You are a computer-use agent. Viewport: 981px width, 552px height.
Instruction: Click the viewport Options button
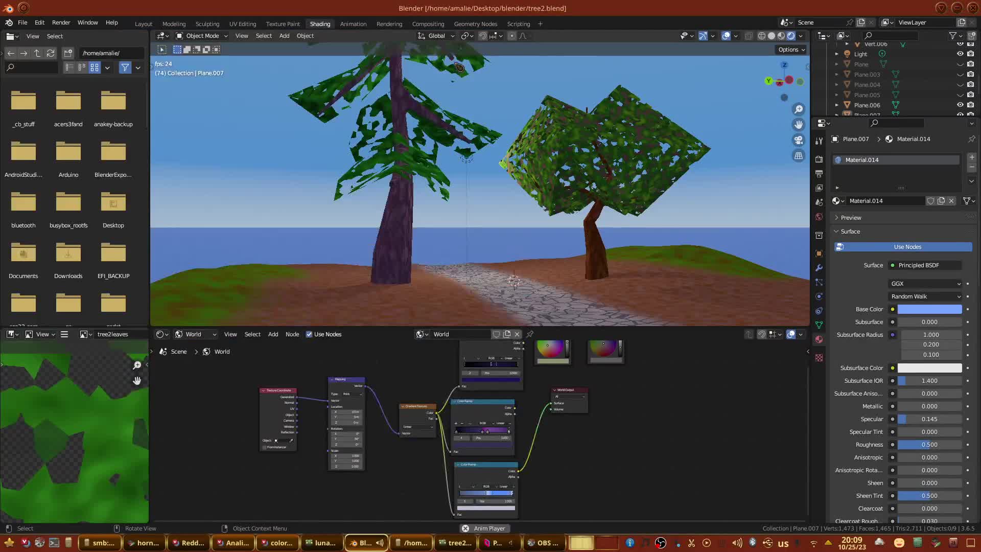tap(791, 50)
